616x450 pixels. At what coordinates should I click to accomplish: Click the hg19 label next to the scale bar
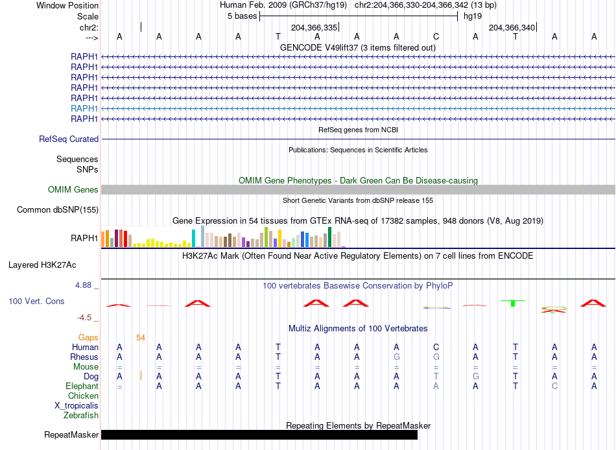(x=473, y=16)
